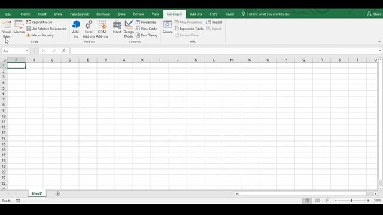Click Tell me what you want to do

click(x=266, y=14)
